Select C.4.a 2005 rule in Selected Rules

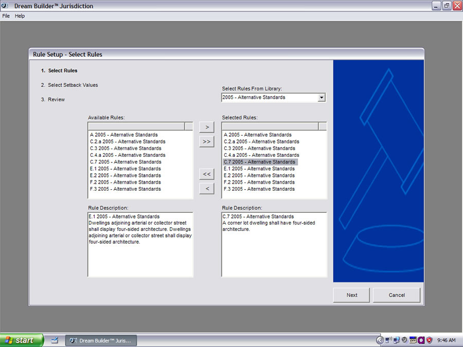(261, 155)
